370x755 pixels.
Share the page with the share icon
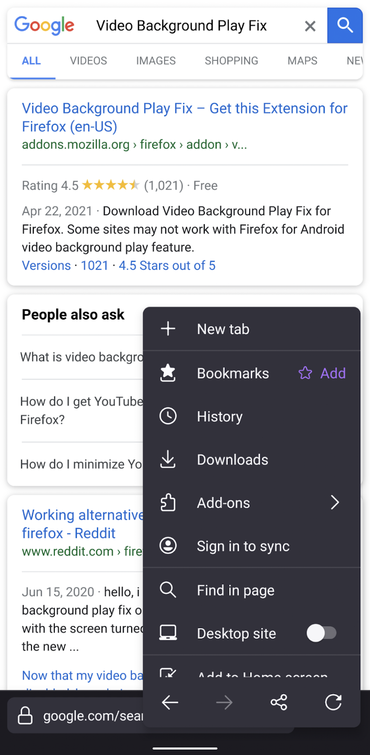279,702
